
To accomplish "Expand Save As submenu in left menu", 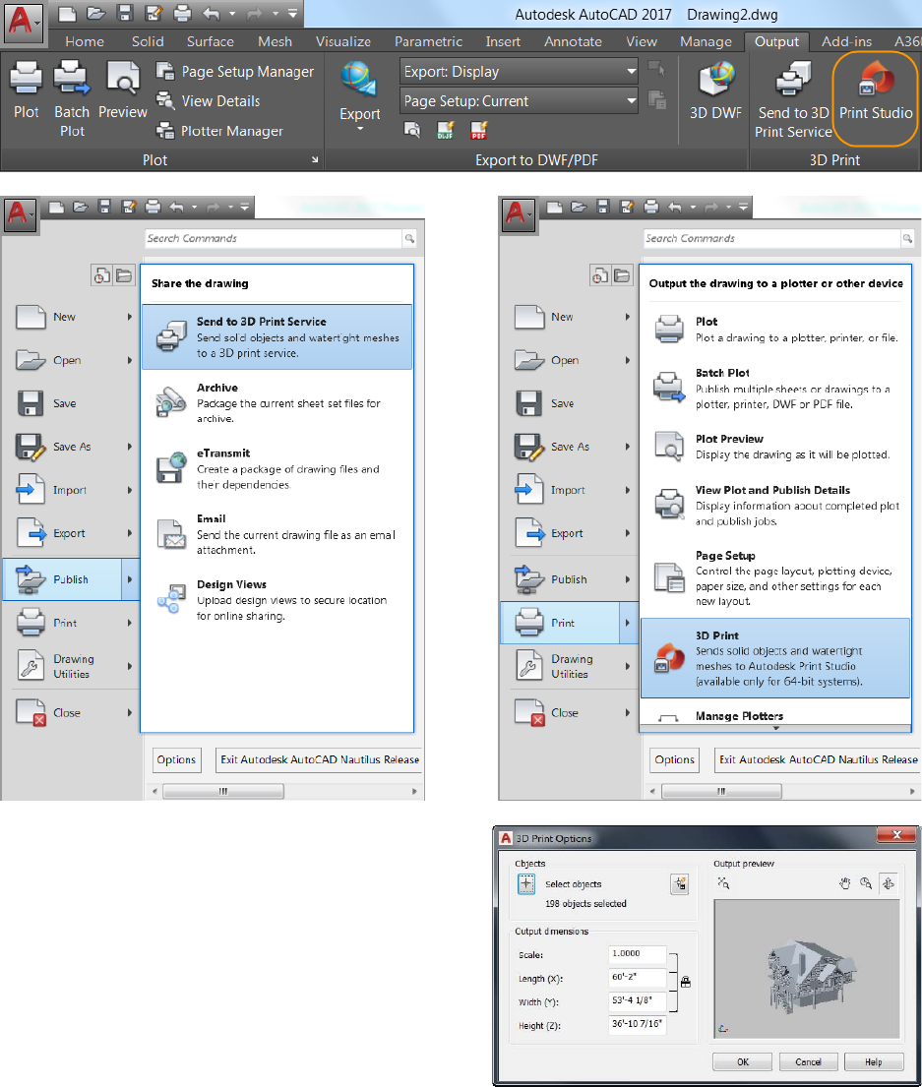I will 130,447.
